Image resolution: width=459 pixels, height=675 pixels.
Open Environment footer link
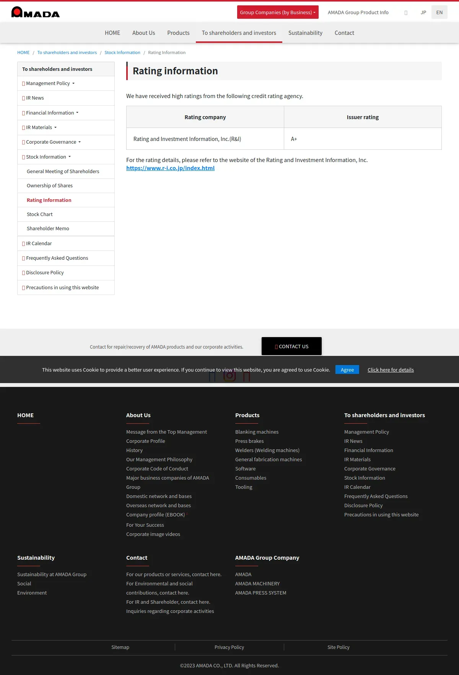[32, 593]
